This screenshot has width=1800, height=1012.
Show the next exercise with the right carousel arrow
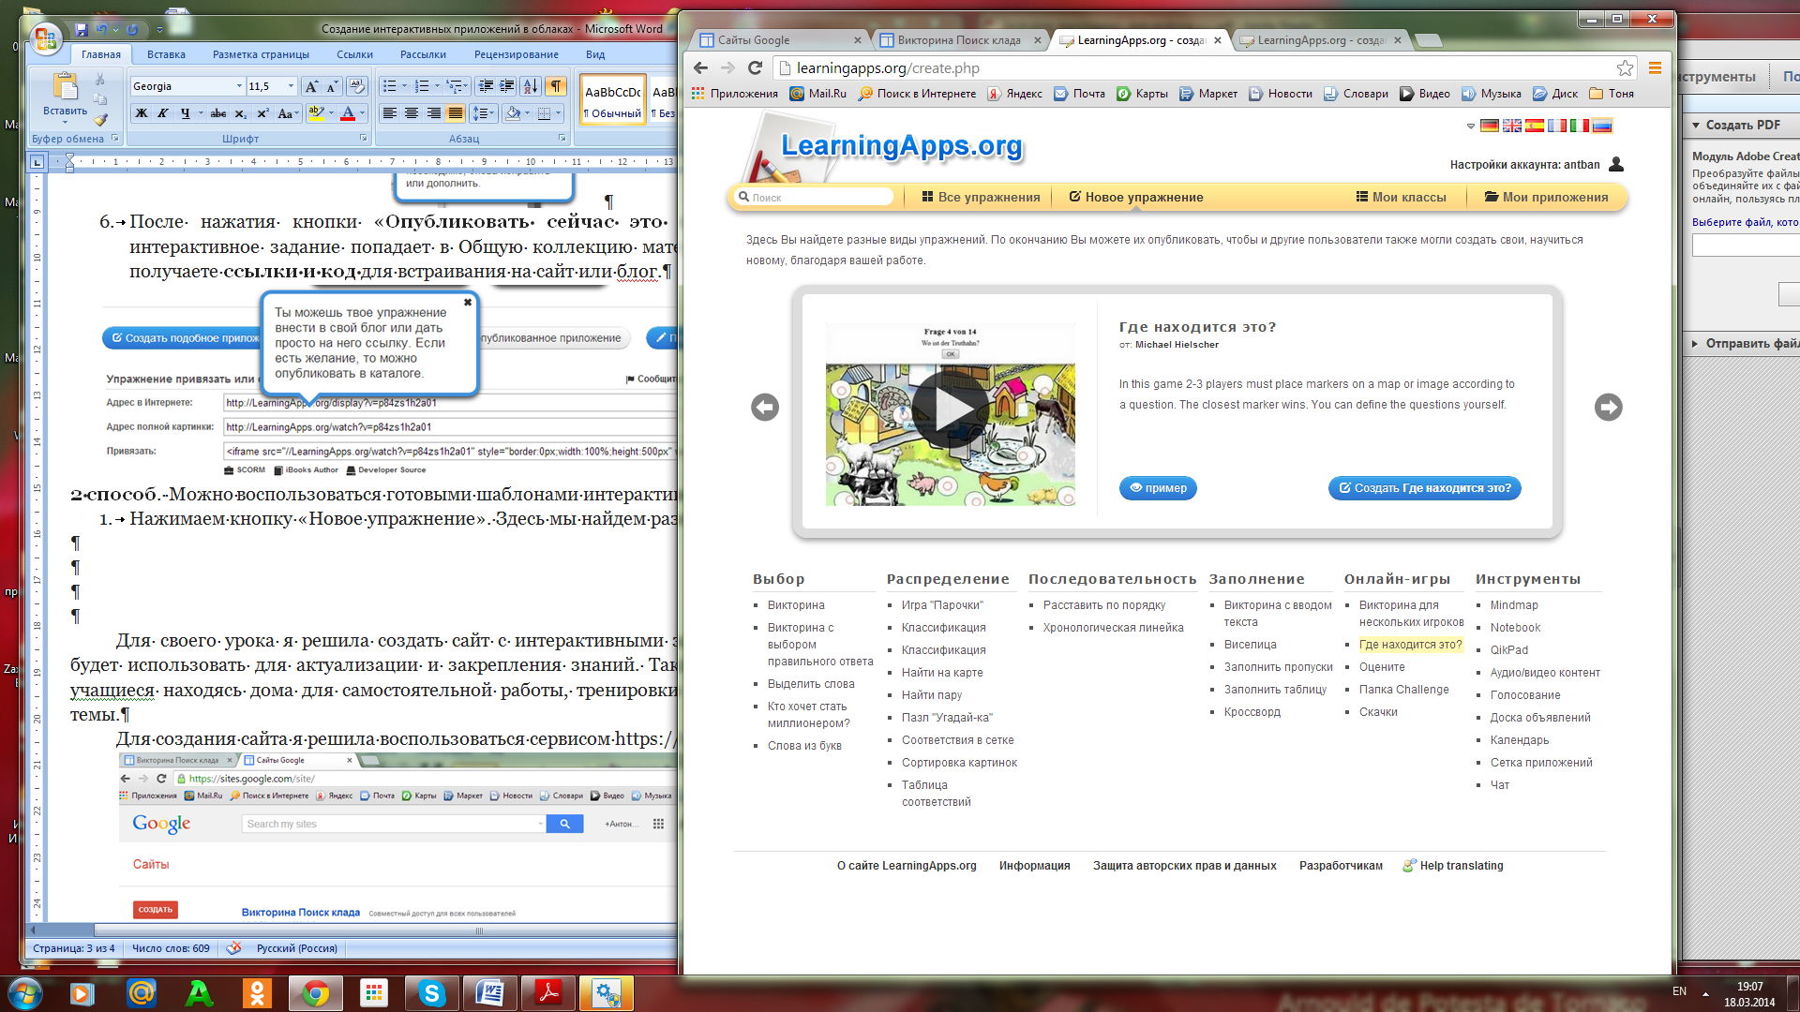(1609, 407)
